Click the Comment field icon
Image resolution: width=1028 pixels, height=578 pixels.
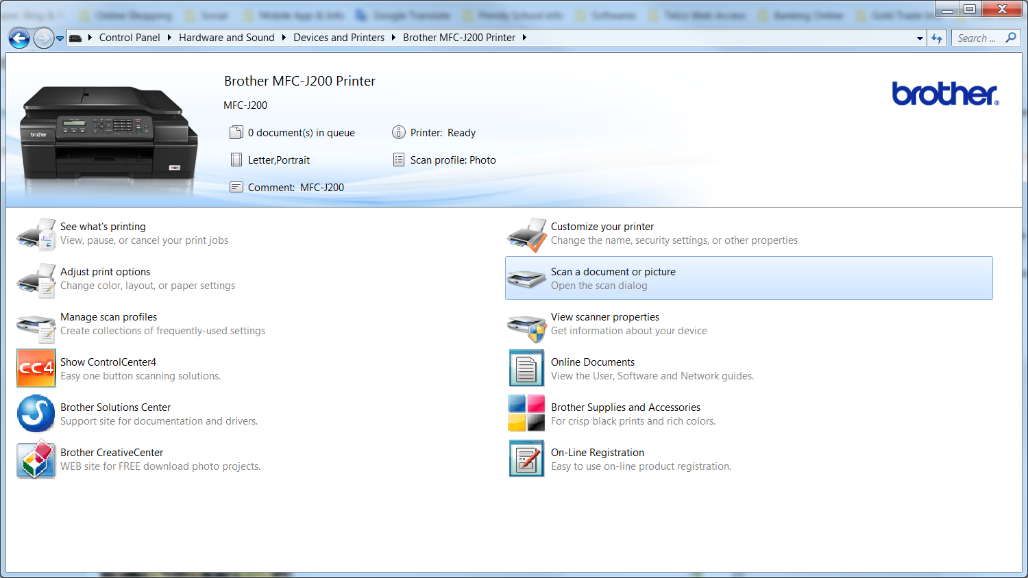click(x=236, y=187)
